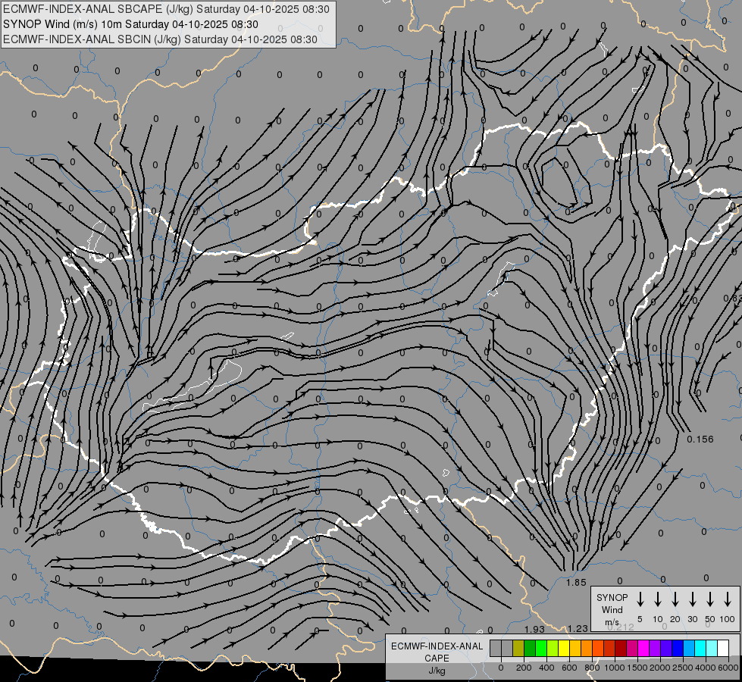This screenshot has height=682, width=742.
Task: Click the SBCIN title line in header
Action: [160, 39]
